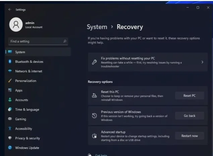Maximize the Settings window

(x=198, y=7)
